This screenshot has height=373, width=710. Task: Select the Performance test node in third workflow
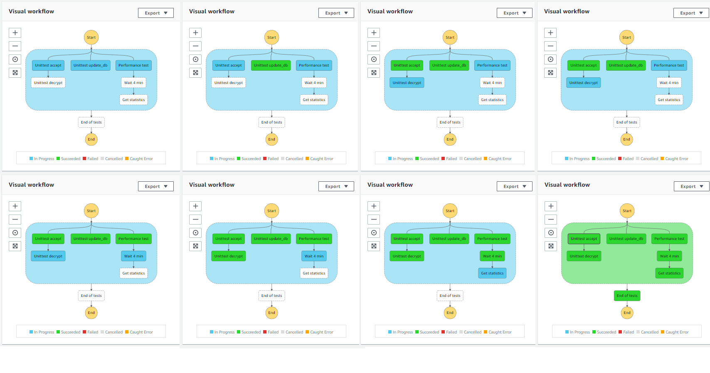(492, 65)
